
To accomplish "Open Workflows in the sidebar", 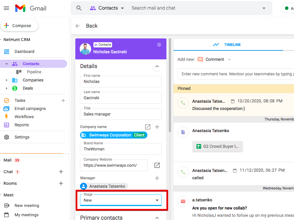I will [24, 117].
